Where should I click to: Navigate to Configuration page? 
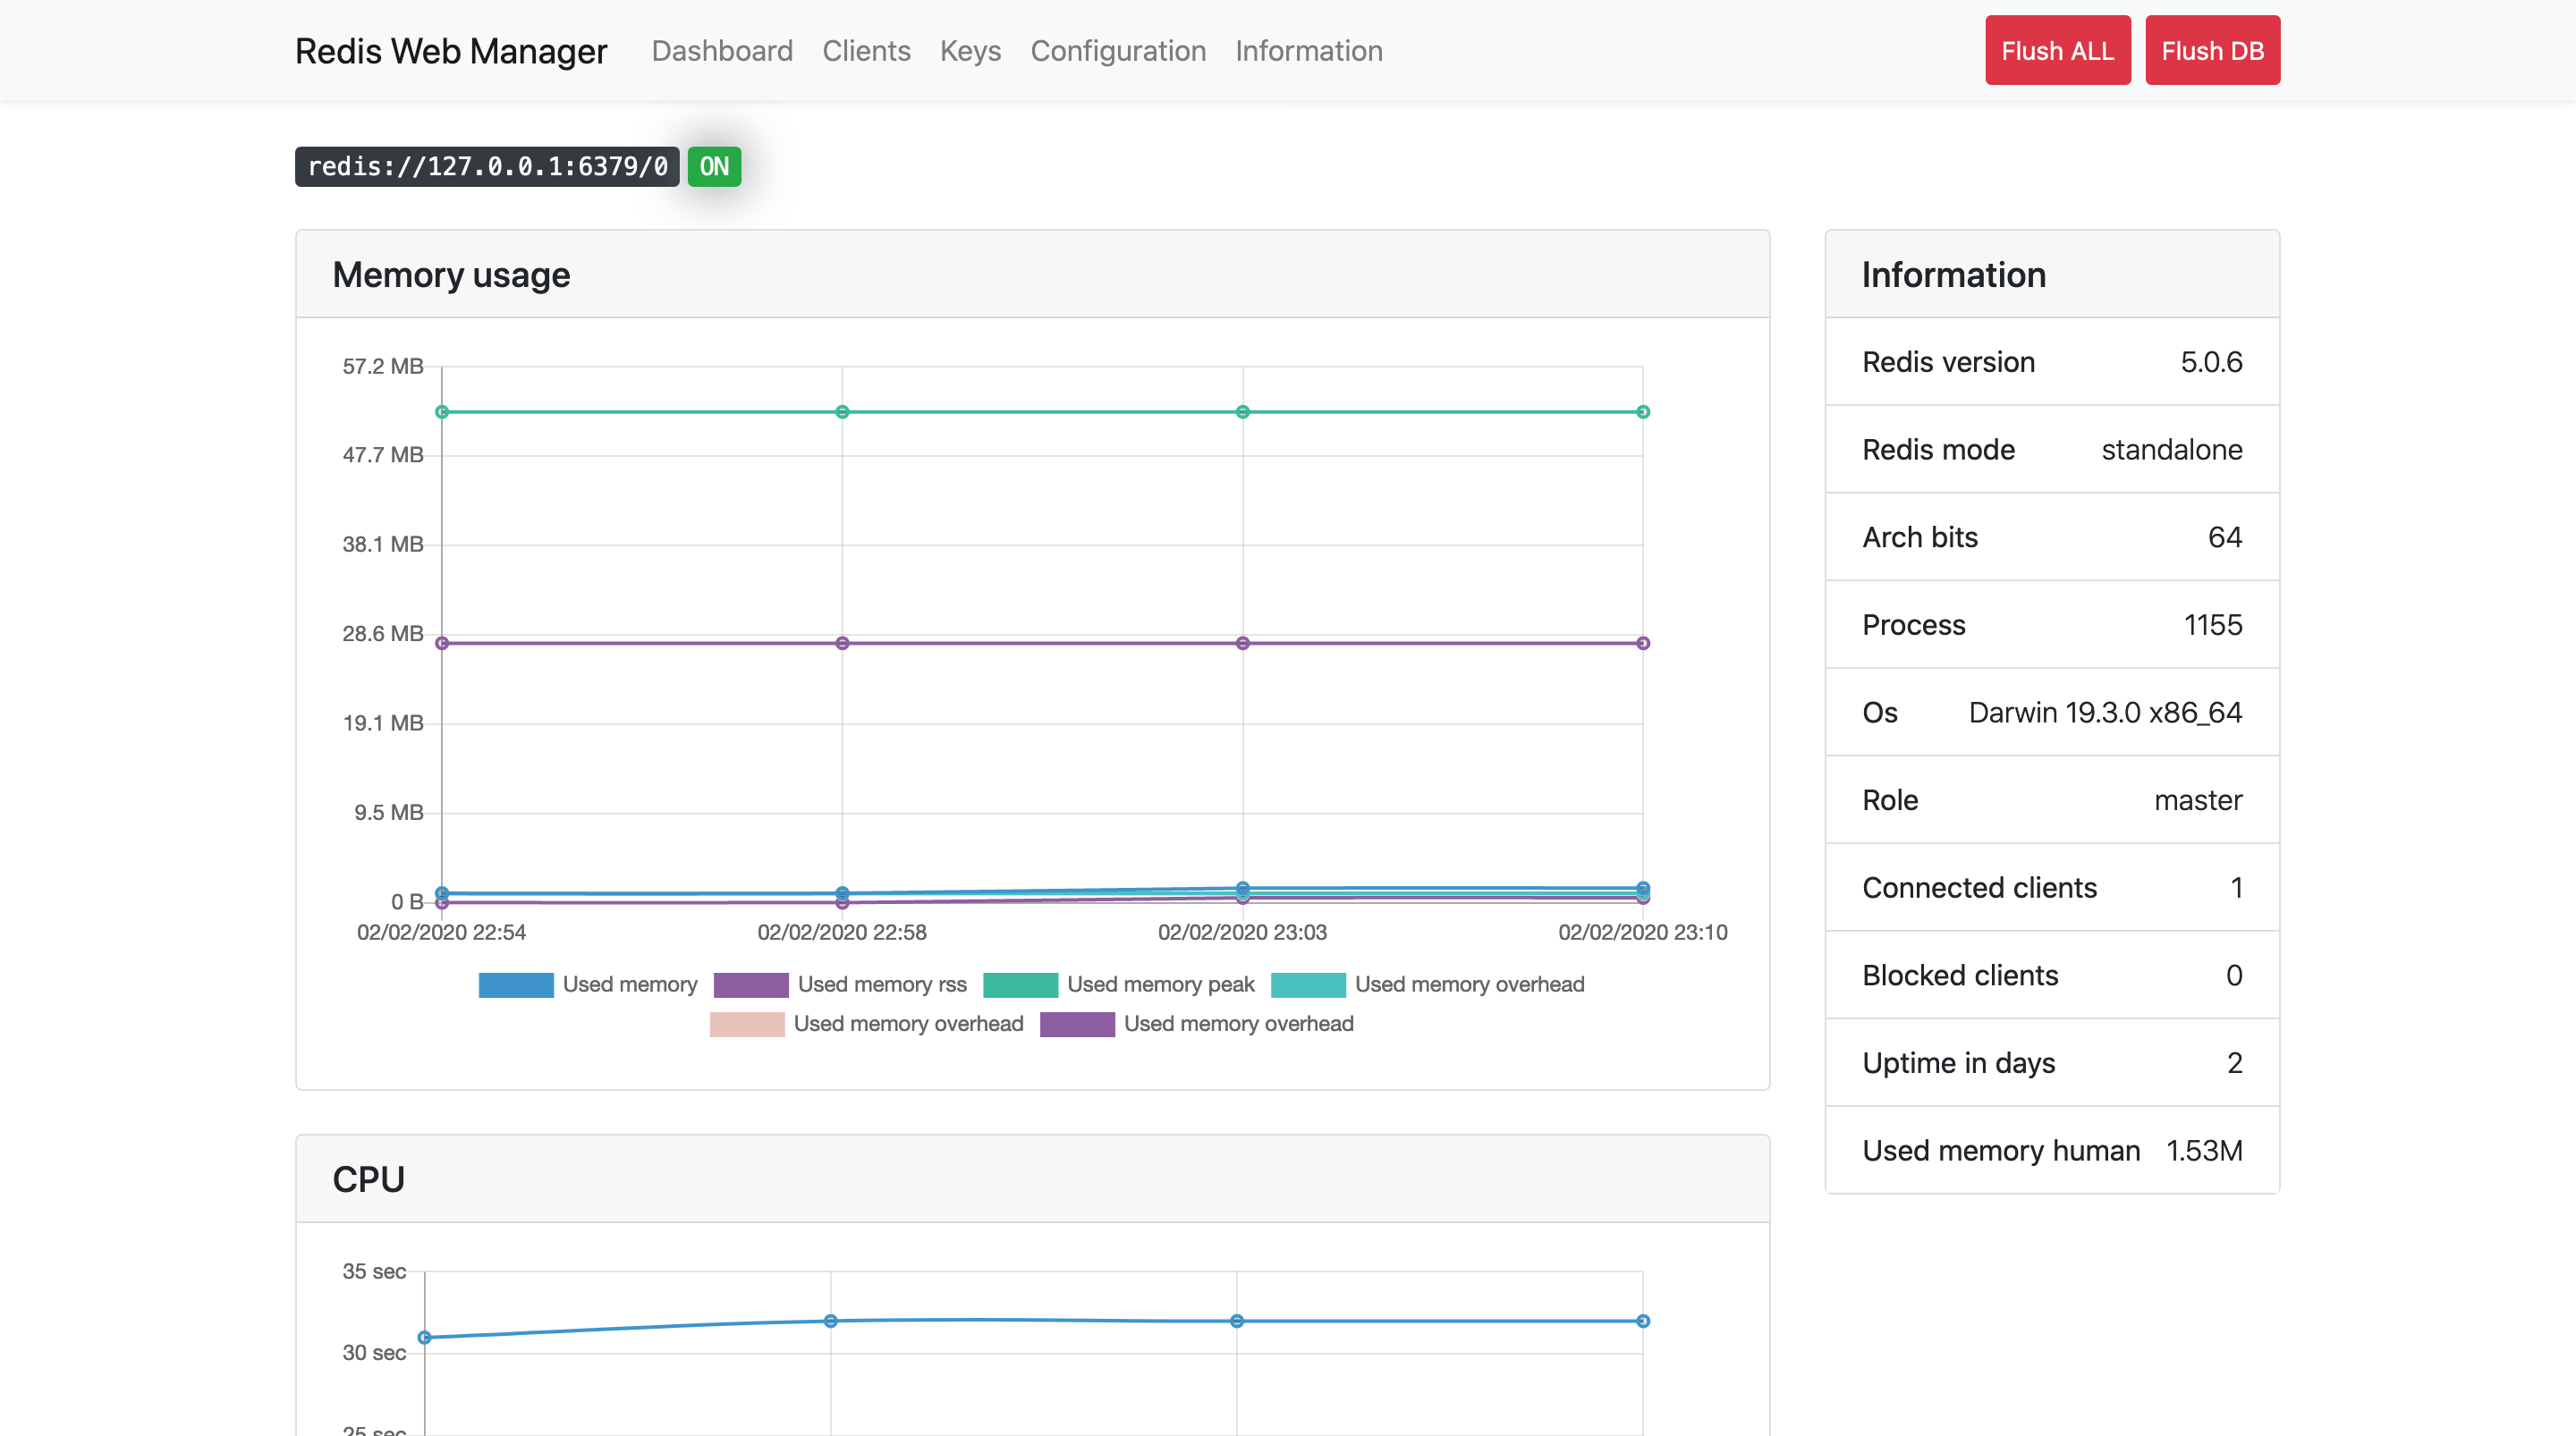[1117, 51]
